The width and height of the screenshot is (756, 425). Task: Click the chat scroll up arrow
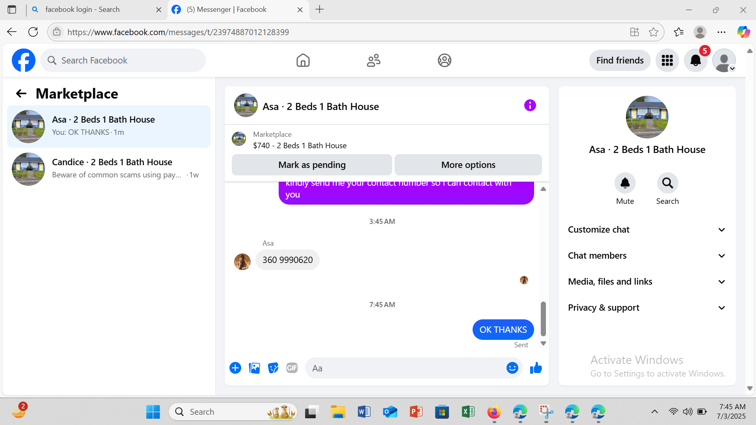pos(543,189)
